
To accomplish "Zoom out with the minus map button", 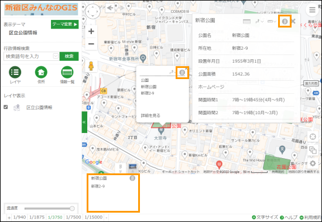I will [91, 44].
